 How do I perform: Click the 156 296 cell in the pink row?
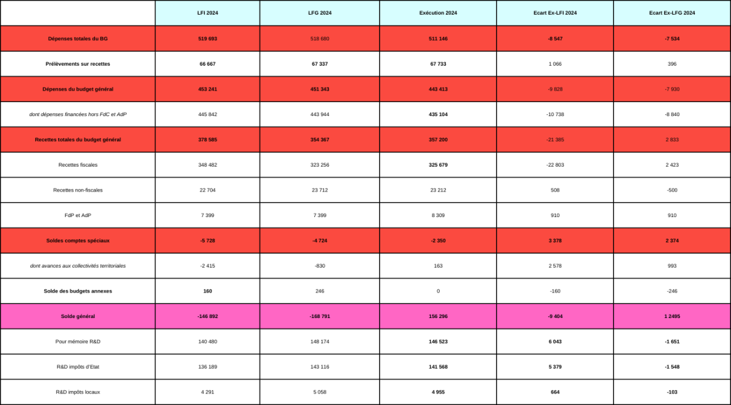pyautogui.click(x=438, y=316)
